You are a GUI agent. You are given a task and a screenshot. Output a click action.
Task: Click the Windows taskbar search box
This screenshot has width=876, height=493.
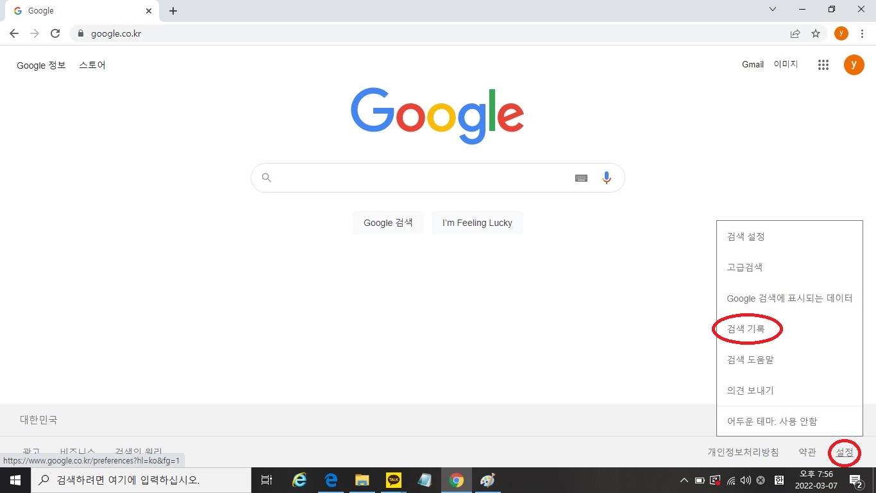pos(140,480)
